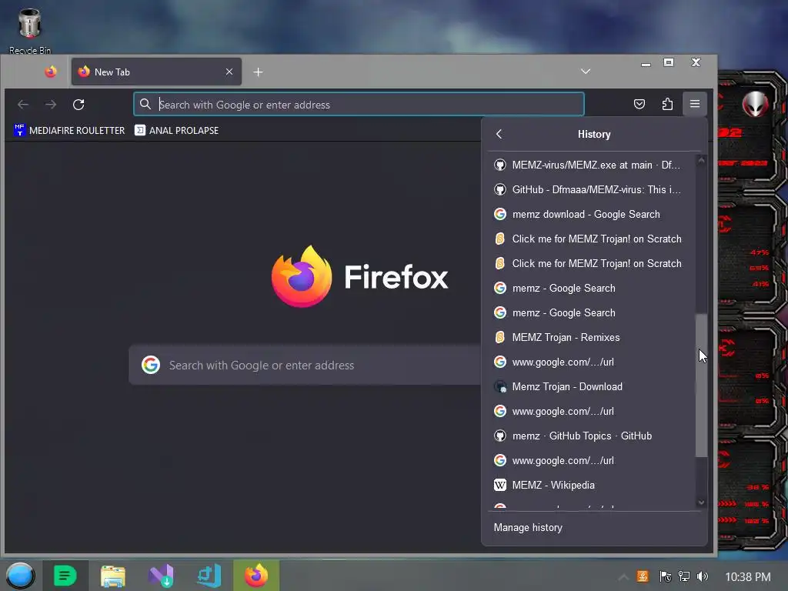Close the New Tab tab
Viewport: 788px width, 591px height.
pyautogui.click(x=229, y=72)
